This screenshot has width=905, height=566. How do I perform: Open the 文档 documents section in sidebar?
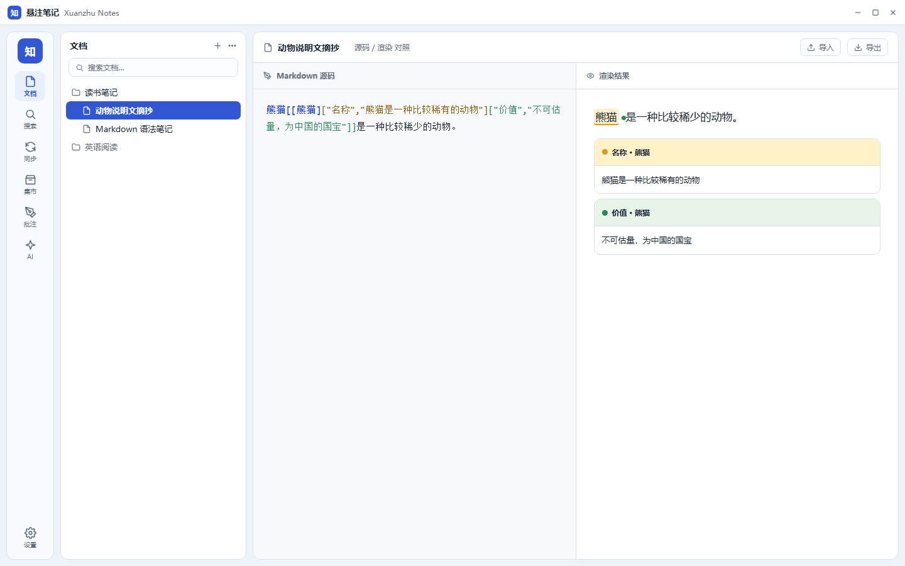(x=30, y=86)
